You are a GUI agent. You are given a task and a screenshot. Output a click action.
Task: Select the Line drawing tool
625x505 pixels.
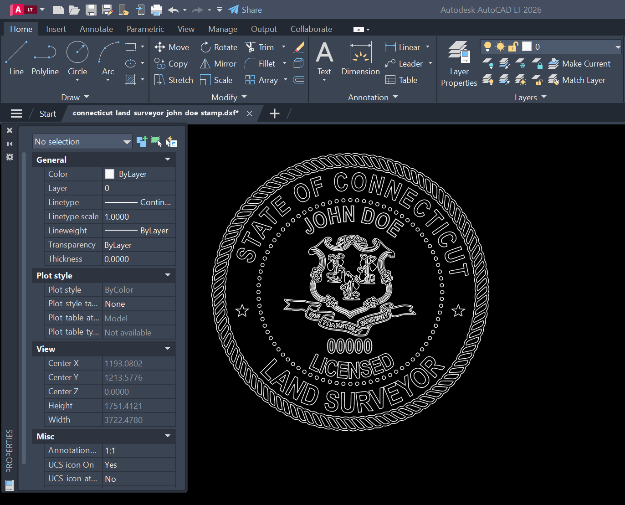(16, 58)
